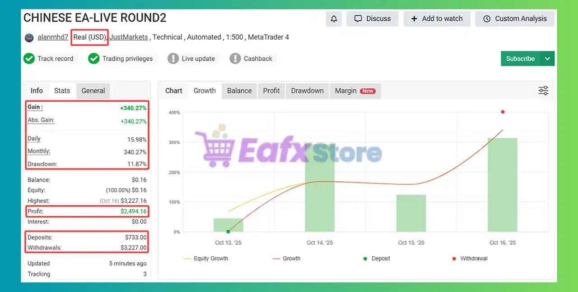The width and height of the screenshot is (578, 292).
Task: Click the Custom Analysis clock icon
Action: point(487,19)
